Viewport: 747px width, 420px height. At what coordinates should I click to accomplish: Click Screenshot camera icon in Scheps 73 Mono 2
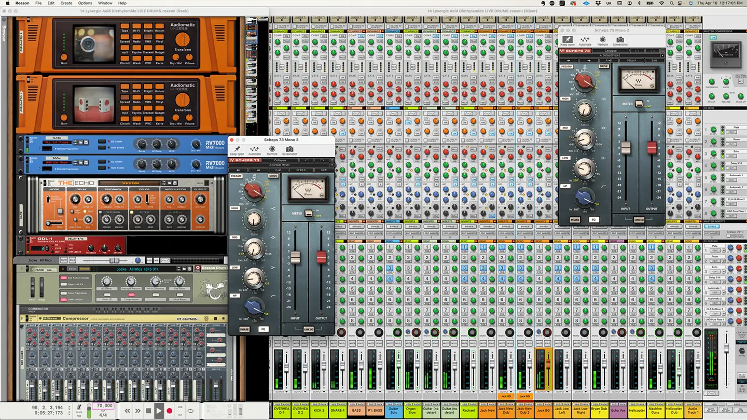[x=620, y=39]
